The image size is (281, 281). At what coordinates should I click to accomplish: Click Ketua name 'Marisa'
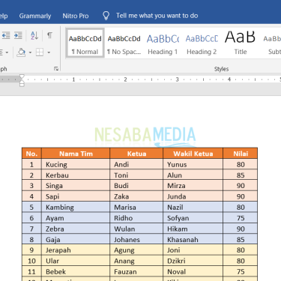[136, 207]
